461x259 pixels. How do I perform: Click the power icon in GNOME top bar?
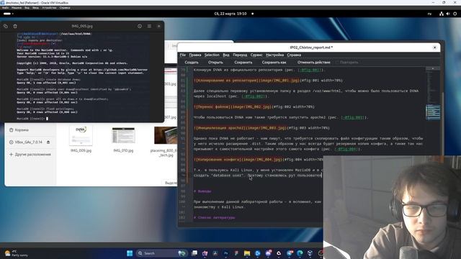click(455, 14)
